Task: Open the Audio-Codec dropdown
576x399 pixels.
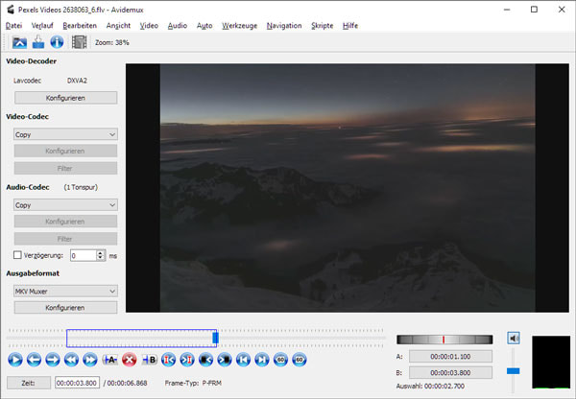Action: 65,204
